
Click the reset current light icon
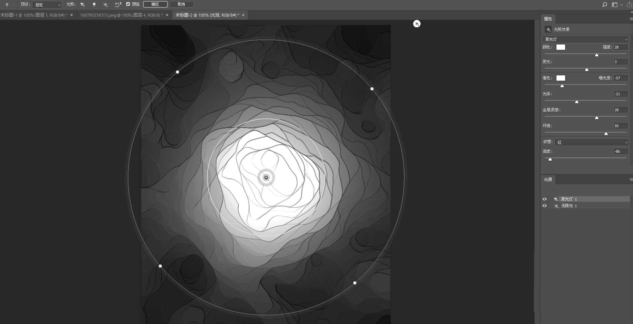coord(118,5)
